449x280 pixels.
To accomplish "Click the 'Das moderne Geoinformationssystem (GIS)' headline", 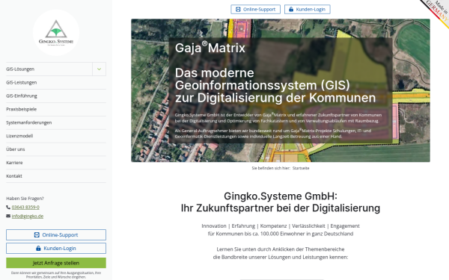I will [x=263, y=79].
